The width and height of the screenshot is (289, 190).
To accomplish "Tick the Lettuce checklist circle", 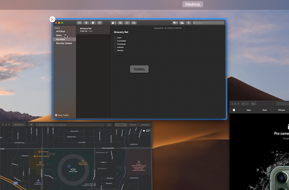I will point(115,47).
